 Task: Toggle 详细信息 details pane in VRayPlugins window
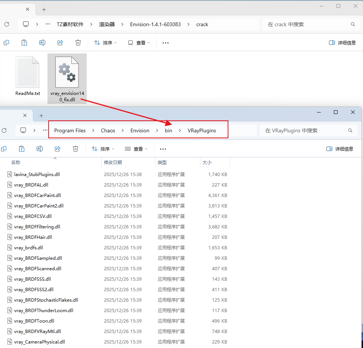tap(339, 149)
